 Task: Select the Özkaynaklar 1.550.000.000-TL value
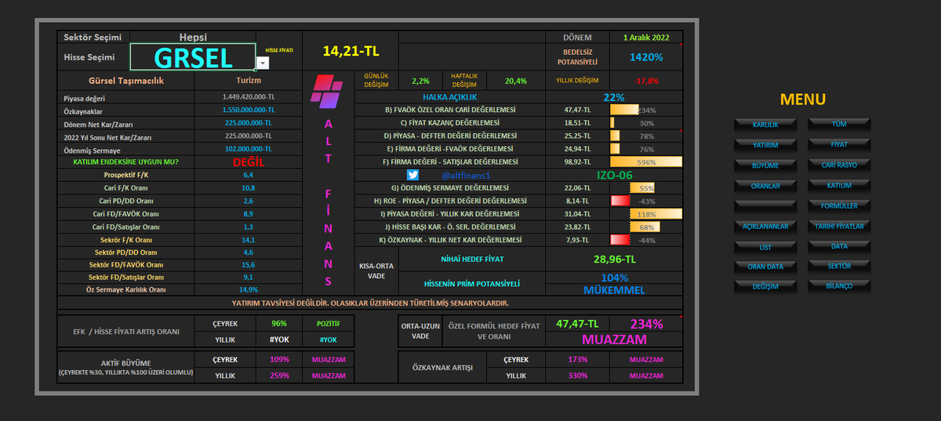point(249,111)
